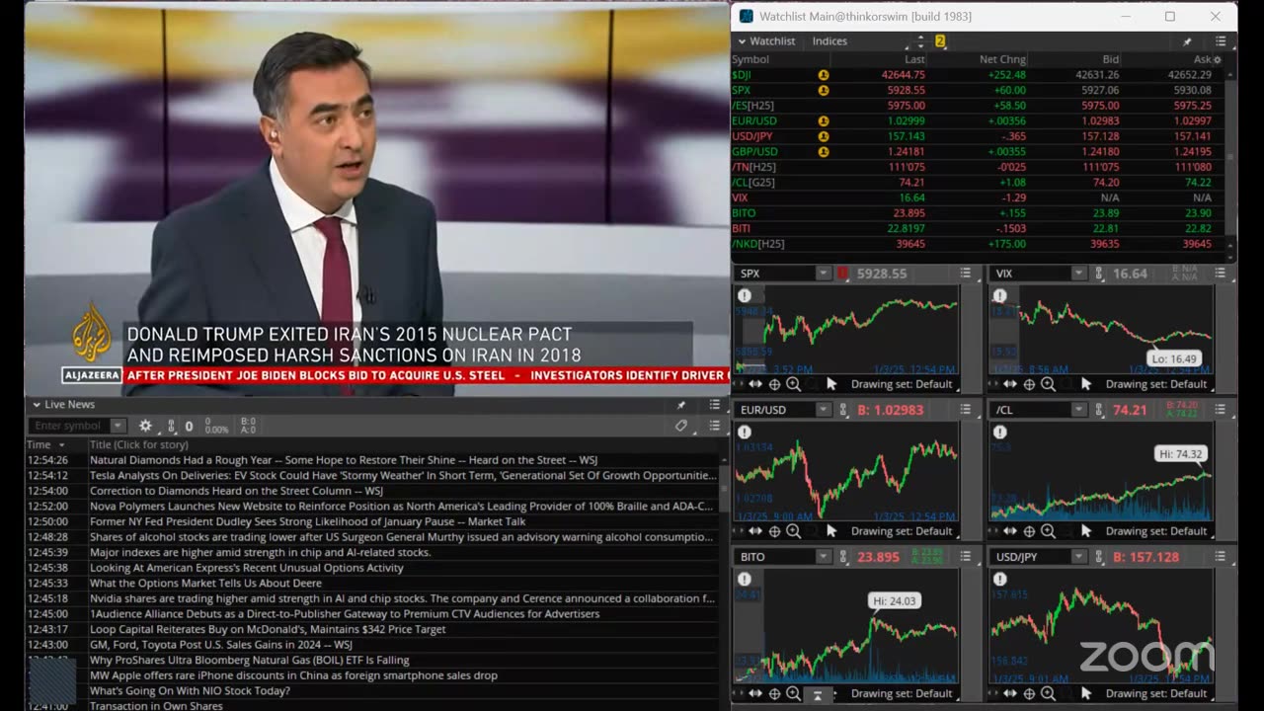This screenshot has height=711, width=1264.
Task: Pin the Watchlist gadget
Action: tap(1187, 41)
